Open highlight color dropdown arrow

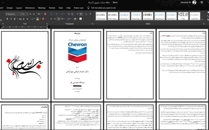click(x=40, y=19)
